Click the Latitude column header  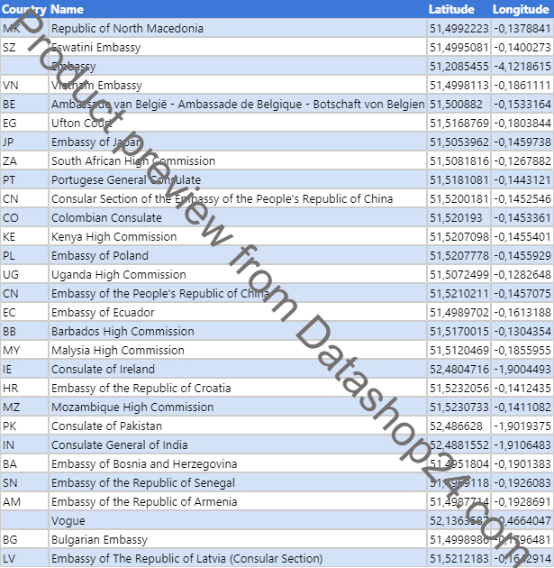pos(459,9)
